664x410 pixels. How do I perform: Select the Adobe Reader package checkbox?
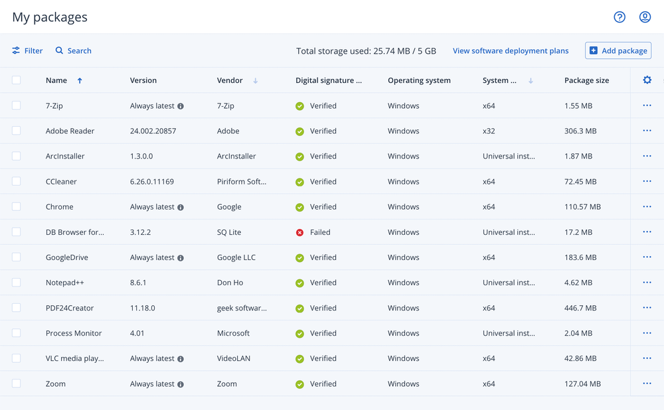point(16,131)
